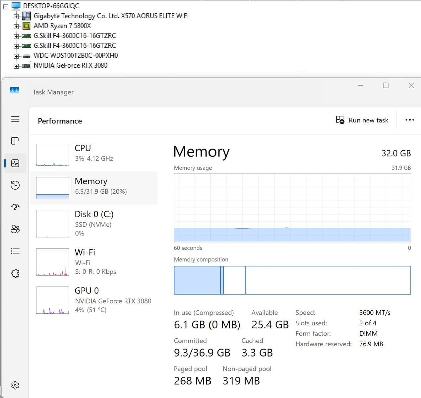Open the three-dot more options menu
Screen dimensions: 421x398
410,120
